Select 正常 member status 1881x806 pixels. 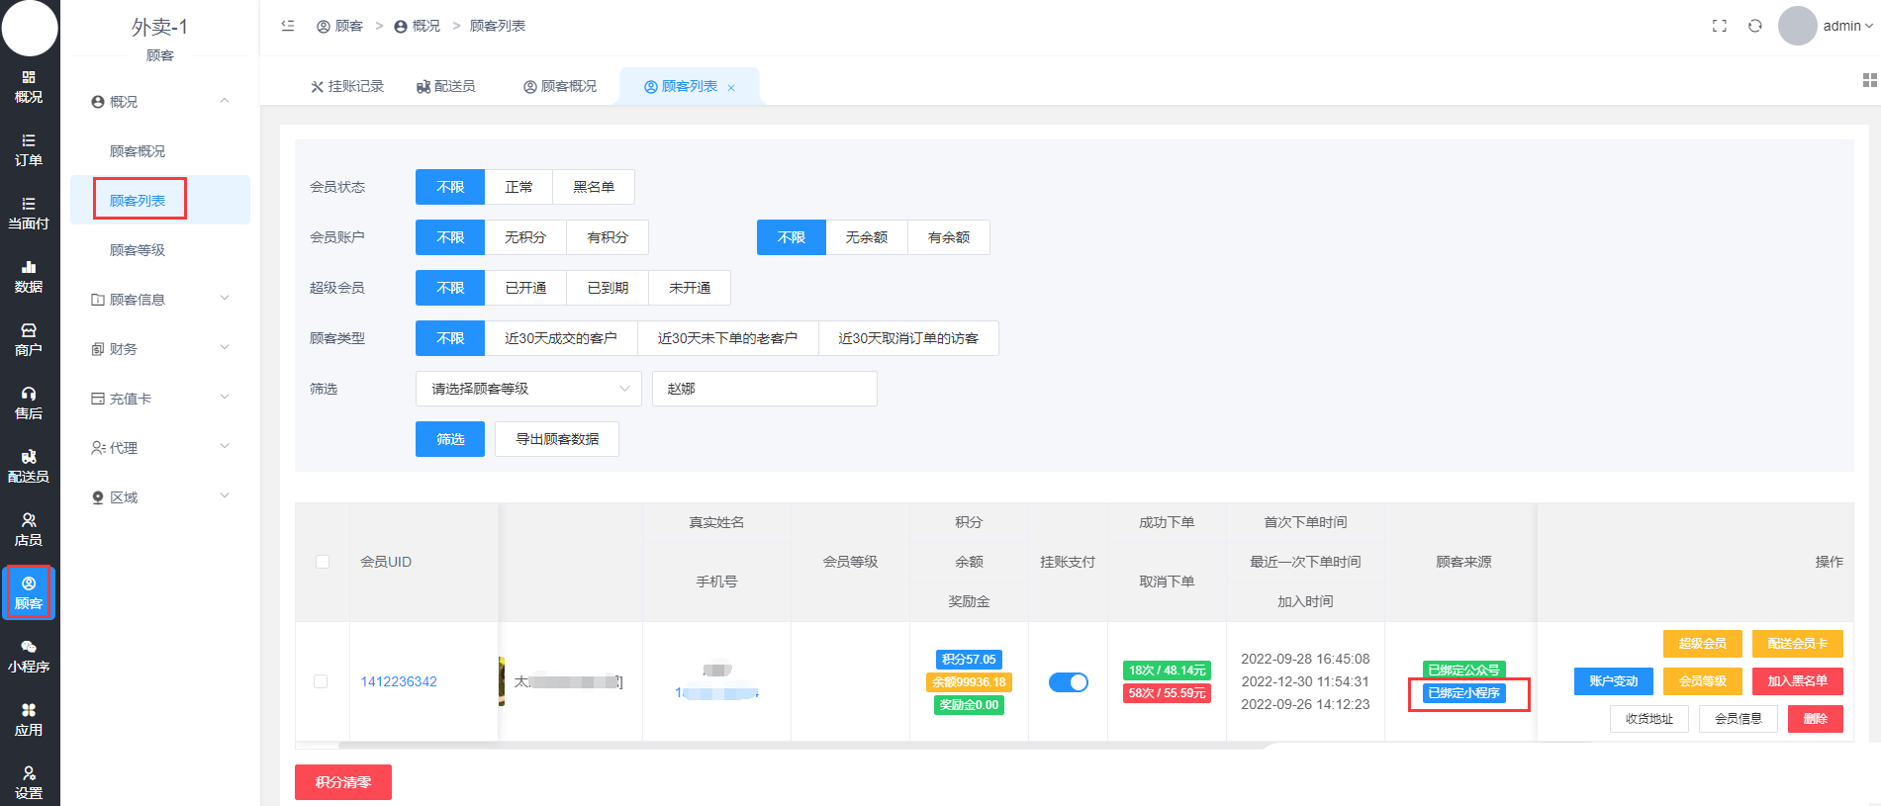pyautogui.click(x=518, y=187)
